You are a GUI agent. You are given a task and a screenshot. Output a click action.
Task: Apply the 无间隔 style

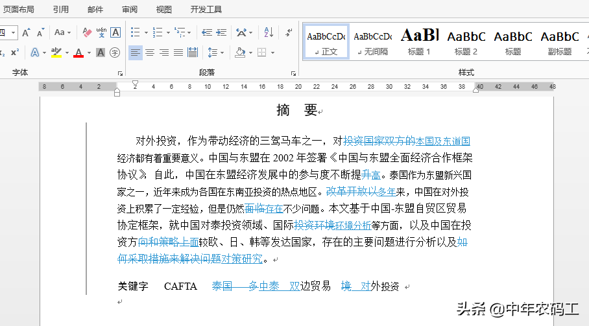(373, 41)
